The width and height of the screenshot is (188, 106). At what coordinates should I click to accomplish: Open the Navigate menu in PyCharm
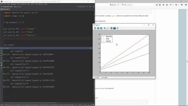tap(14, 4)
